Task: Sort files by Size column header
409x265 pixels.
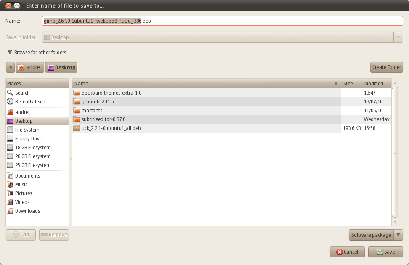Action: pyautogui.click(x=351, y=83)
